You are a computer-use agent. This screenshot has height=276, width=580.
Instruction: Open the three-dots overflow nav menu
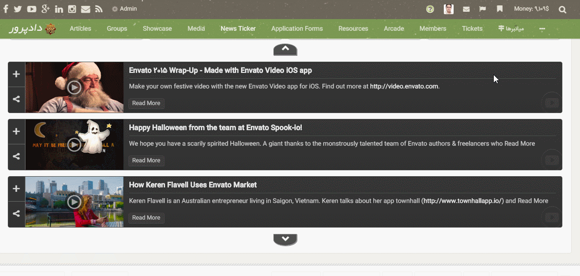pyautogui.click(x=542, y=29)
